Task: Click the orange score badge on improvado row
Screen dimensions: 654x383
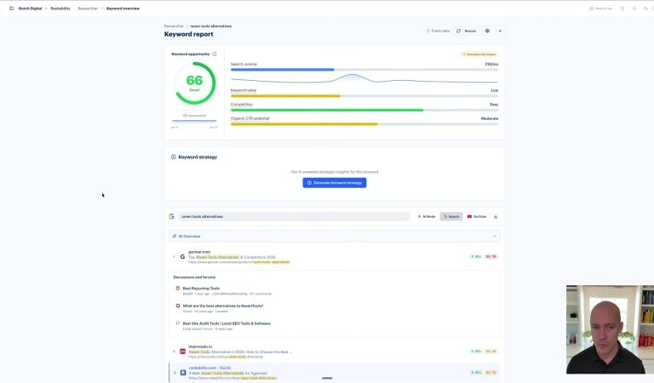Action: pos(490,352)
